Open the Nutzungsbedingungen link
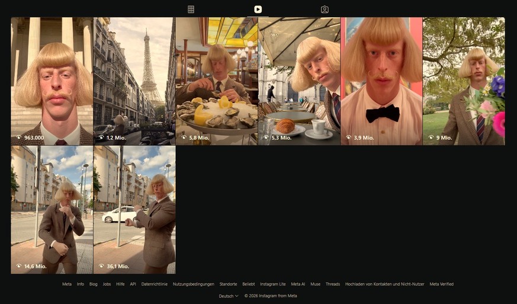The width and height of the screenshot is (517, 304). pyautogui.click(x=194, y=284)
